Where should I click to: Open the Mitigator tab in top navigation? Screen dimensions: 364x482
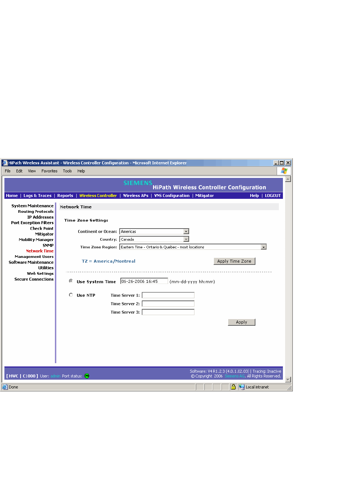point(204,196)
